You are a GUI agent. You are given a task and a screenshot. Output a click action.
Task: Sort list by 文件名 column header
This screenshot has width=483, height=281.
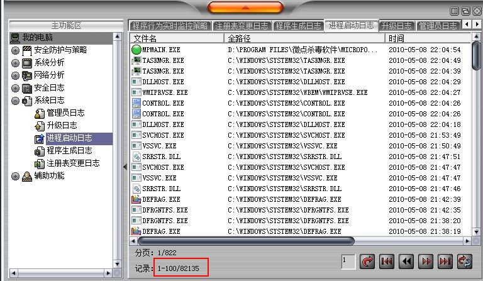[x=177, y=38]
